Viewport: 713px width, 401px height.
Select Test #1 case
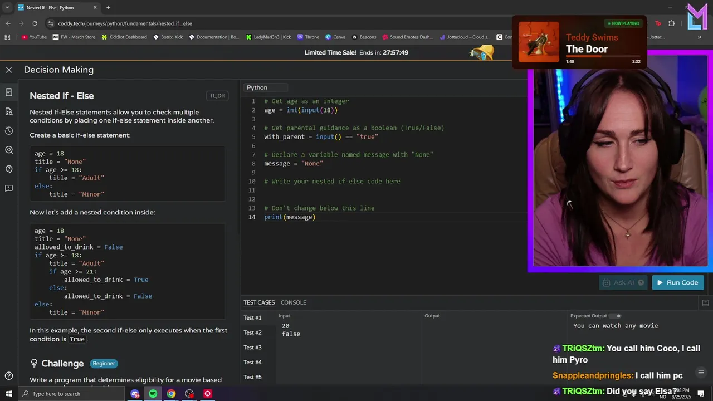click(x=252, y=317)
